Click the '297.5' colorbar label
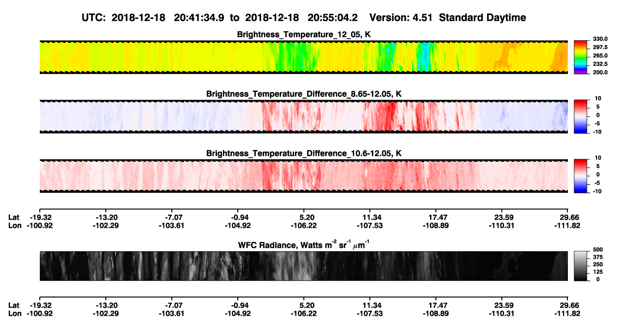The width and height of the screenshot is (631, 324). point(599,47)
